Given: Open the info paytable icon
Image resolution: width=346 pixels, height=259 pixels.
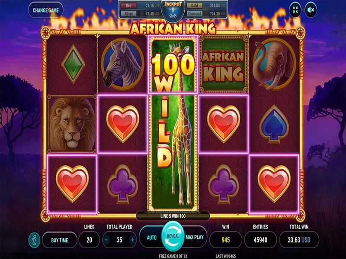Looking at the screenshot, I should coord(34,240).
